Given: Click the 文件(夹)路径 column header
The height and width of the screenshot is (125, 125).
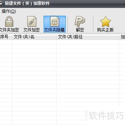Looking at the screenshot, I should 88,37.
